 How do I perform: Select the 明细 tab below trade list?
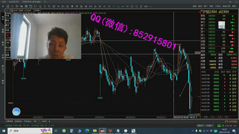pyautogui.click(x=205, y=117)
